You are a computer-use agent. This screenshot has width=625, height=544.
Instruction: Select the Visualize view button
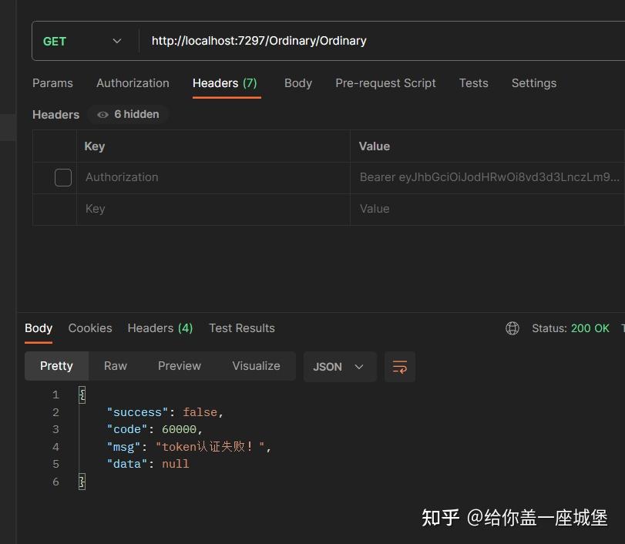256,366
